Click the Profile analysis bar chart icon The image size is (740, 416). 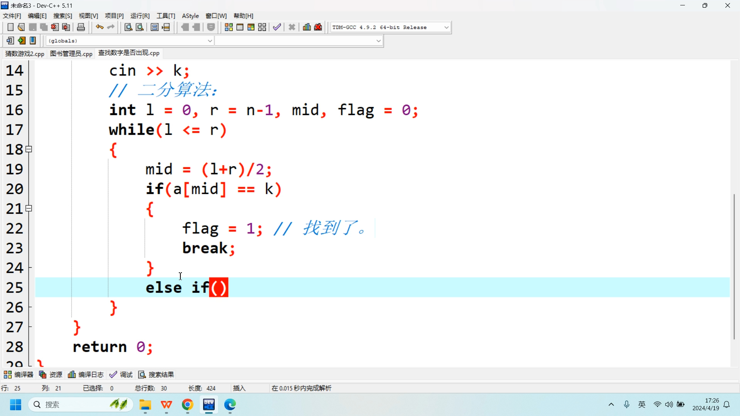(x=307, y=27)
